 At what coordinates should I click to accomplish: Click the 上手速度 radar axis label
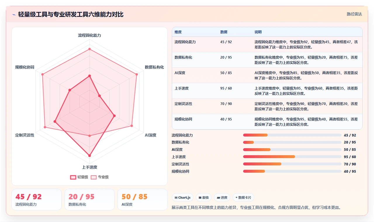(x=89, y=167)
